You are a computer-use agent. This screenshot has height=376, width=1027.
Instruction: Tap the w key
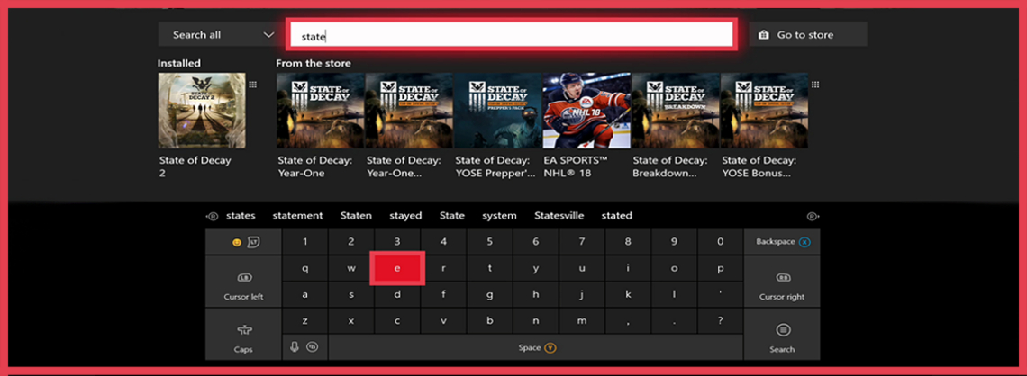pos(351,268)
